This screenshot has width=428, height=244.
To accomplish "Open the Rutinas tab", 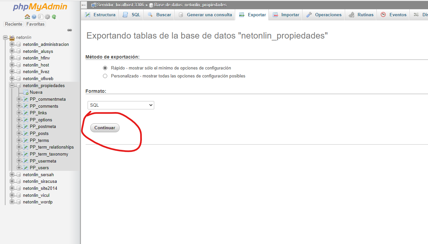I will click(x=361, y=15).
